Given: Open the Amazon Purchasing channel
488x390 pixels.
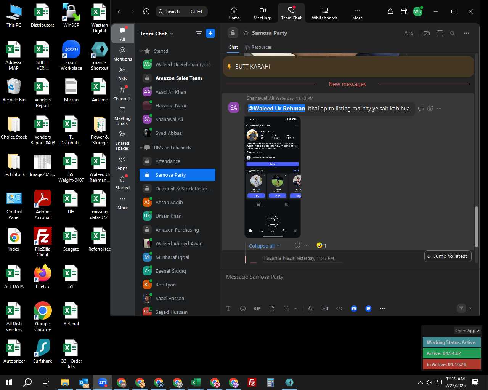Looking at the screenshot, I should [177, 230].
